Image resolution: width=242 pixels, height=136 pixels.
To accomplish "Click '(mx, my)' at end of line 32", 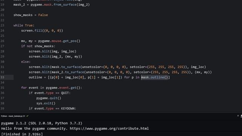I will 202,72.
